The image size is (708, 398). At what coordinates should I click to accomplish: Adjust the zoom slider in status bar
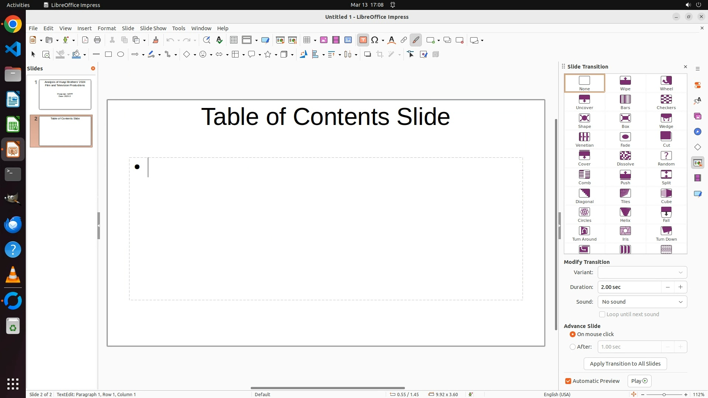(x=664, y=395)
